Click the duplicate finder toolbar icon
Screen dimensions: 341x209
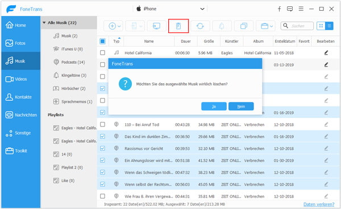pos(244,26)
